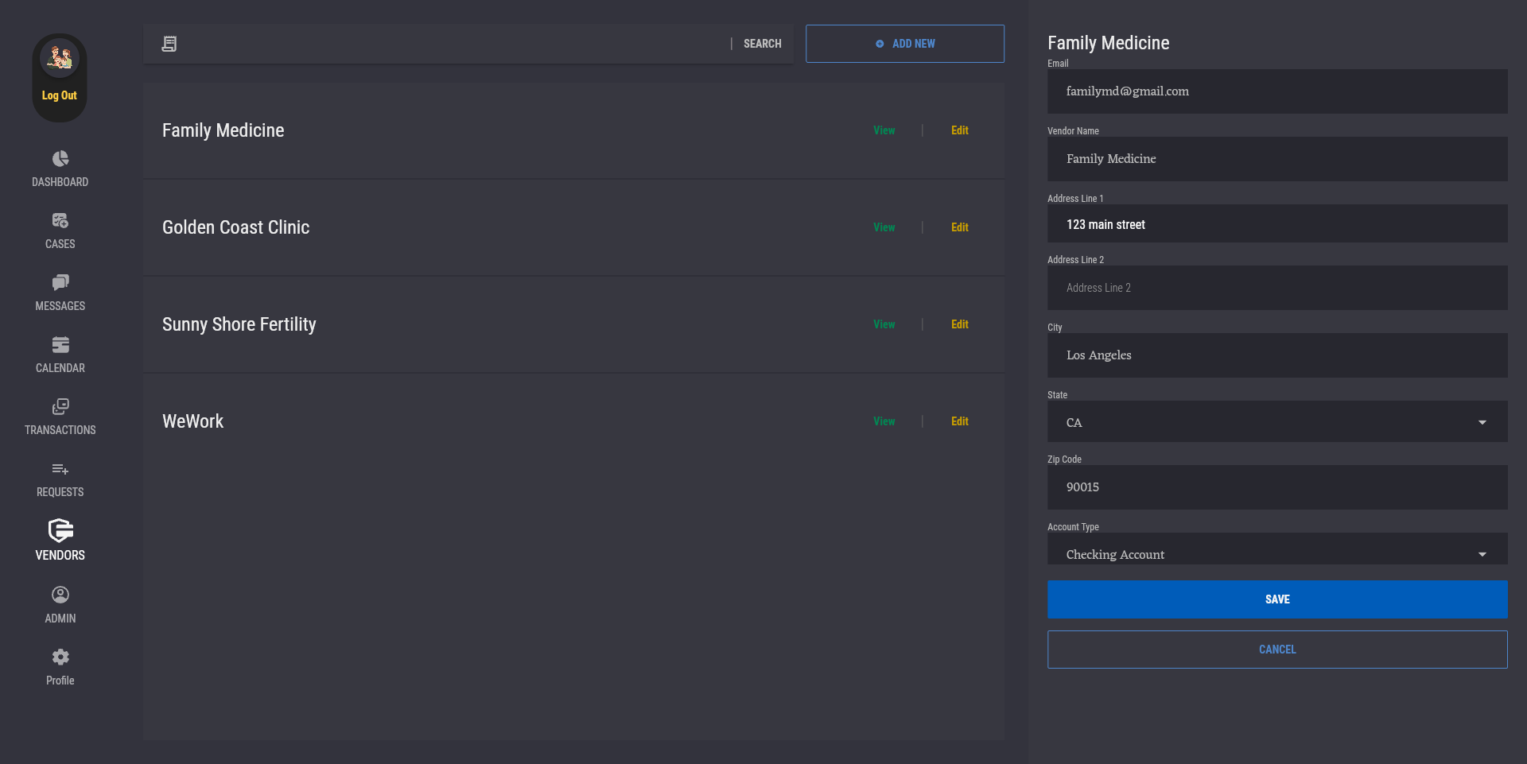The width and height of the screenshot is (1527, 764).
Task: Click the Address Line 2 field
Action: 1276,288
